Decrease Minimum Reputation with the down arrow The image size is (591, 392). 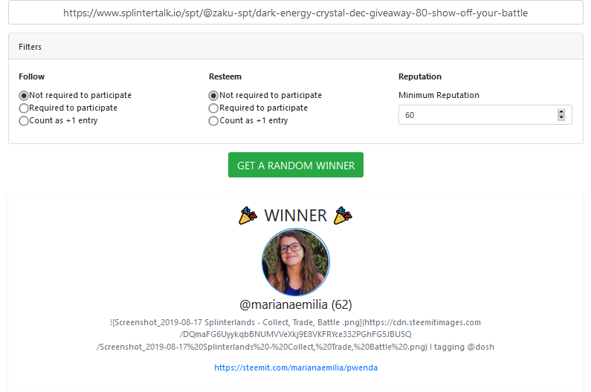click(x=561, y=117)
